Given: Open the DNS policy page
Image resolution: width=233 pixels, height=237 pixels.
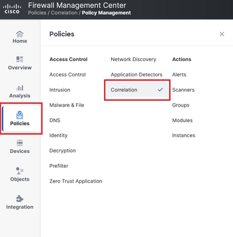Looking at the screenshot, I should (54, 120).
